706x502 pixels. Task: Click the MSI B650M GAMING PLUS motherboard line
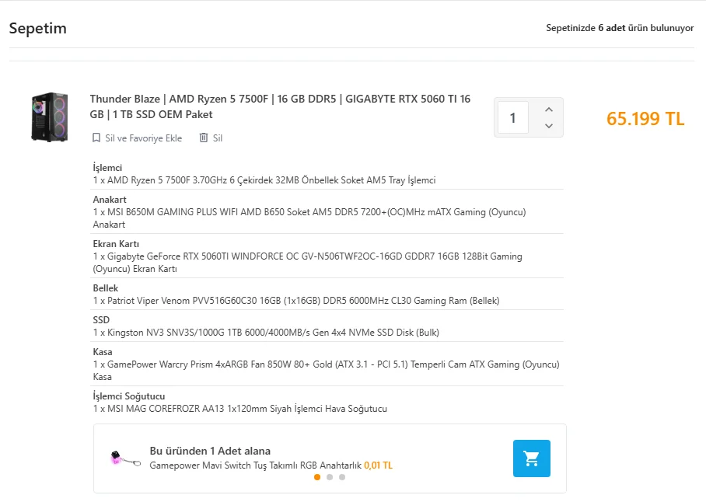tap(309, 218)
